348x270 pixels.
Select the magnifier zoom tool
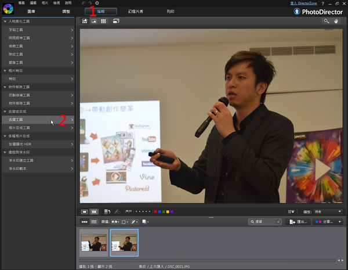(327, 21)
